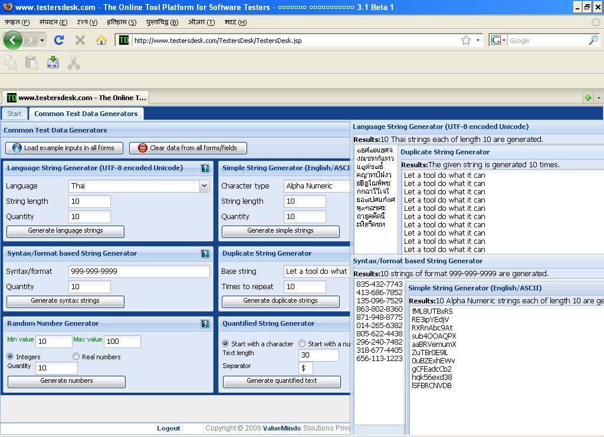
Task: Open the back/forward history dropdown arrow
Action: coord(42,41)
